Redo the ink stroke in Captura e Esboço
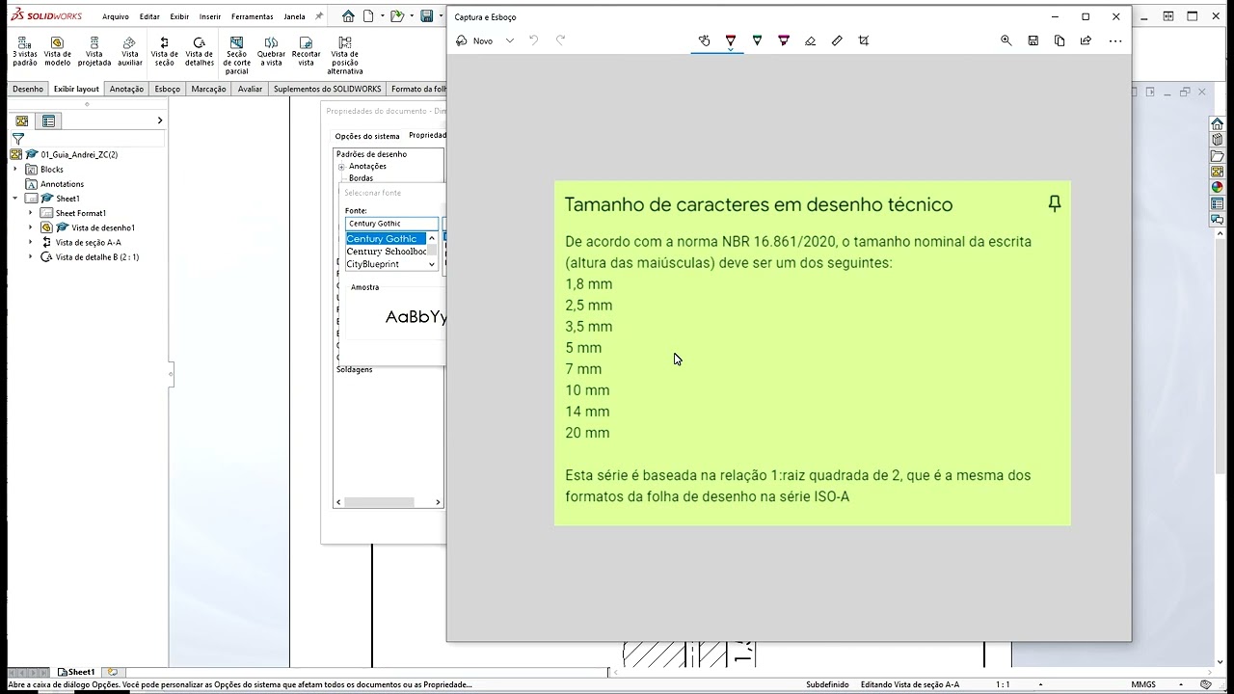The width and height of the screenshot is (1234, 694). coord(560,40)
